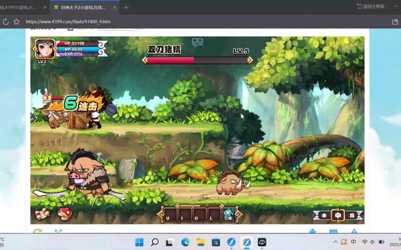The width and height of the screenshot is (401, 250).
Task: Click the blue fullscreen icon below game
Action: click(58, 231)
